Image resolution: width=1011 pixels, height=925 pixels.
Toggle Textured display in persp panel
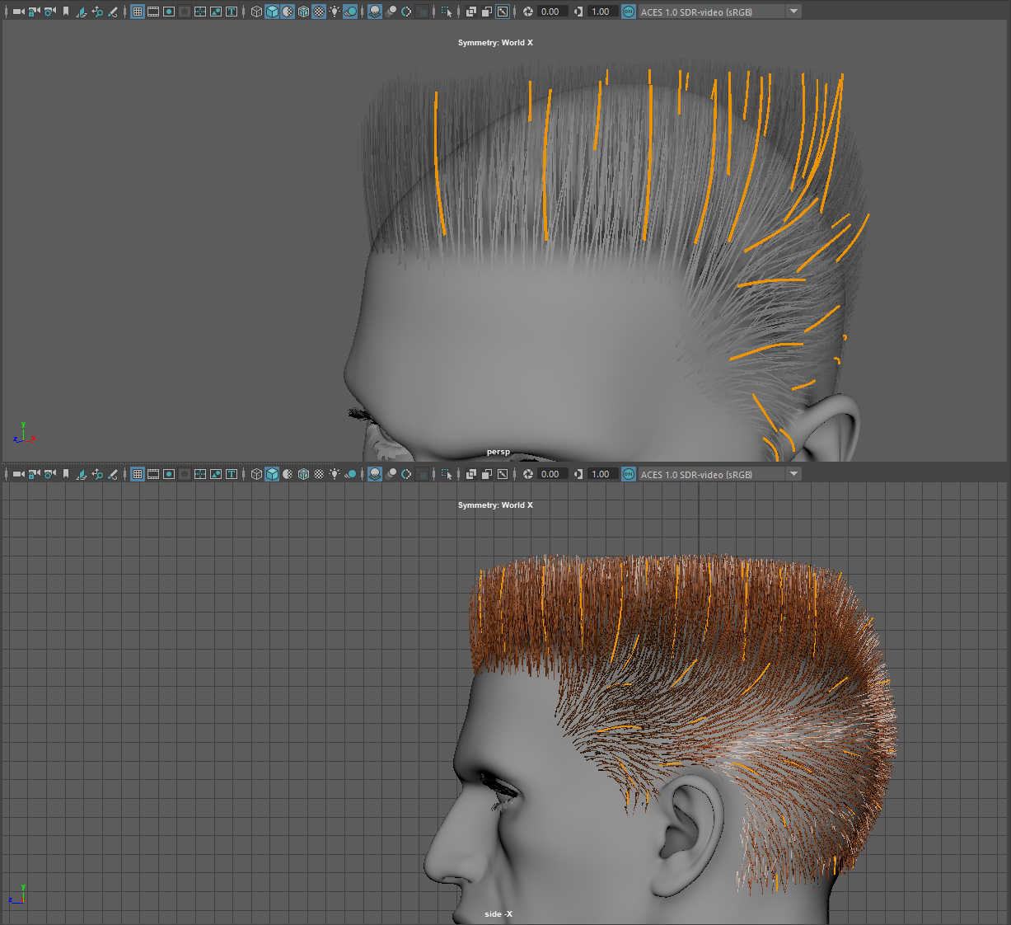click(x=319, y=12)
